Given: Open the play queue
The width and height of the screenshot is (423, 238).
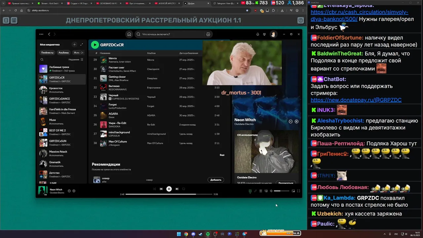Looking at the screenshot, I should coord(261,191).
